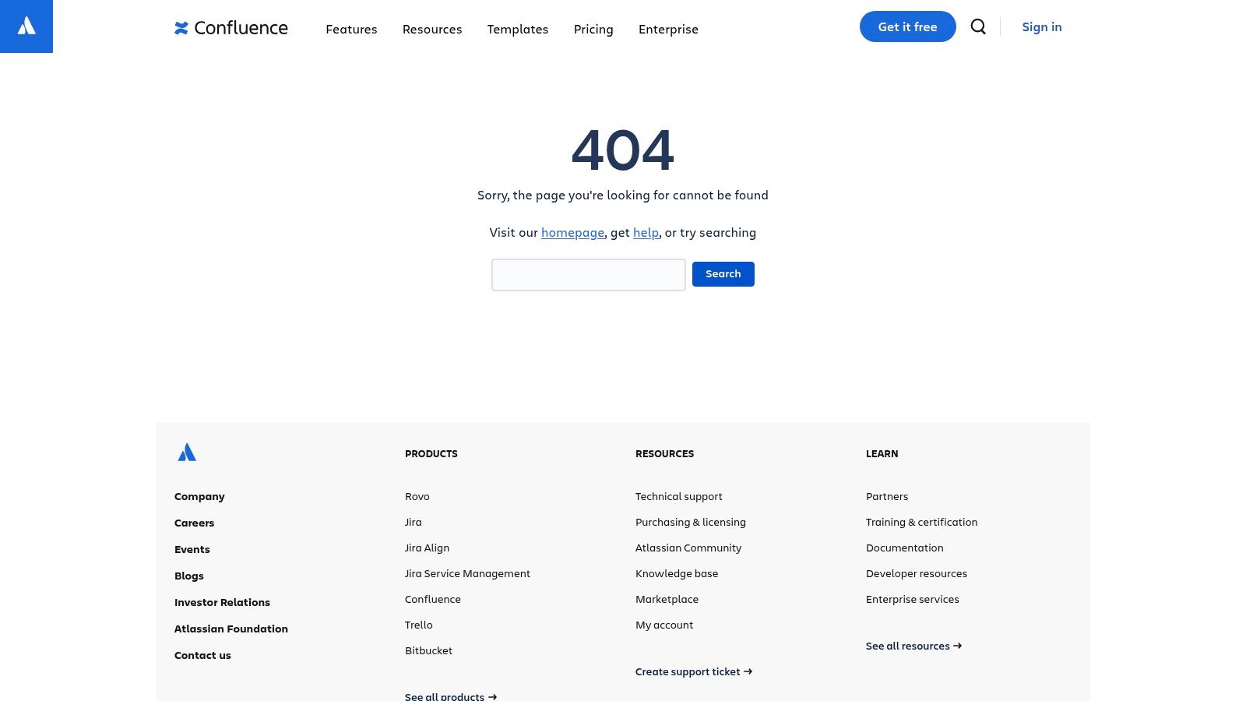
Task: Open the Atlassian Community link
Action: click(688, 548)
